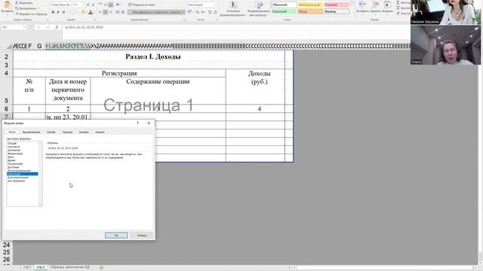This screenshot has height=271, width=483.
Task: Add a new sheet with plus icon
Action: click(x=101, y=268)
